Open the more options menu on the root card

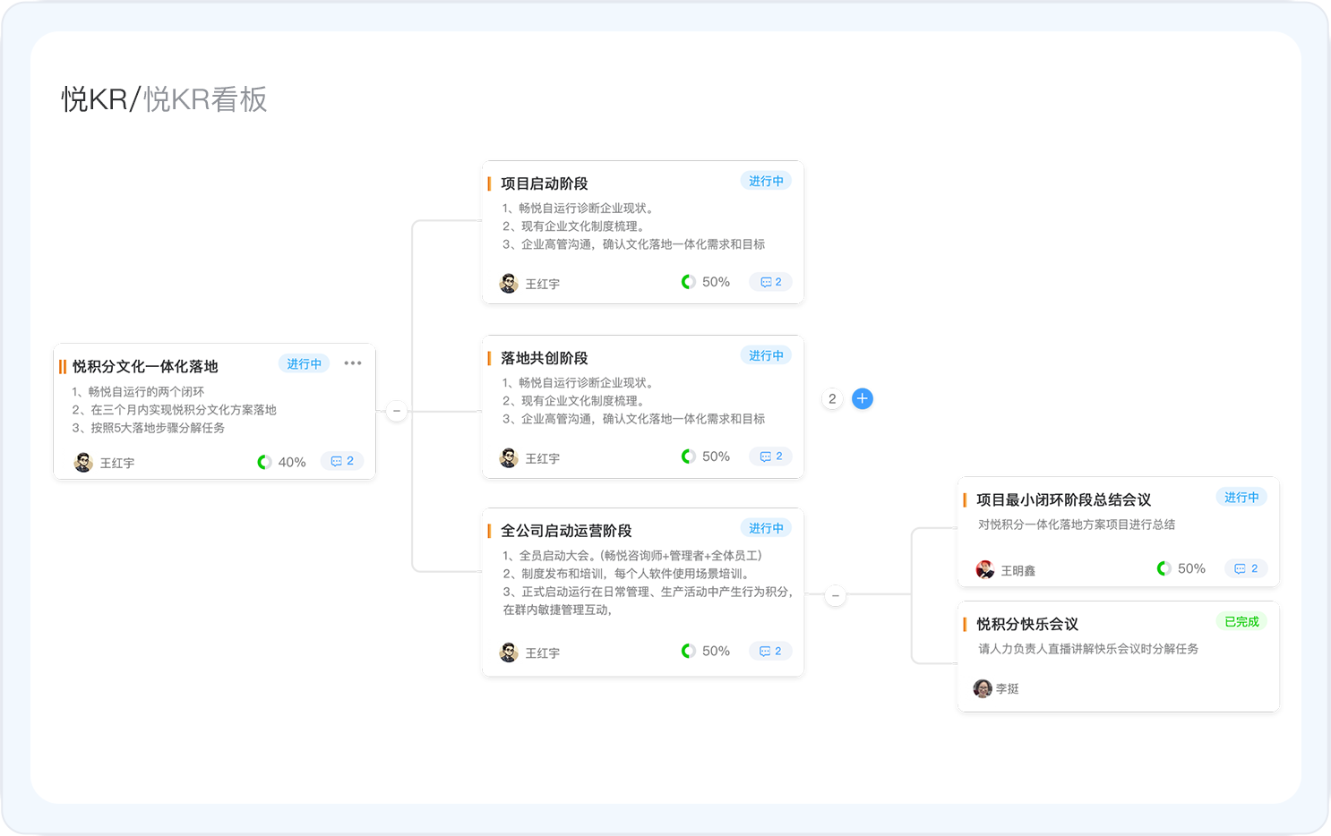pos(353,363)
